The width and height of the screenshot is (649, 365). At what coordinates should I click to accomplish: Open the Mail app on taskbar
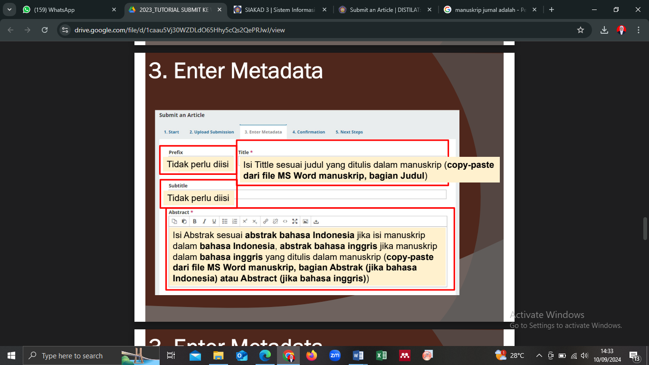click(195, 355)
